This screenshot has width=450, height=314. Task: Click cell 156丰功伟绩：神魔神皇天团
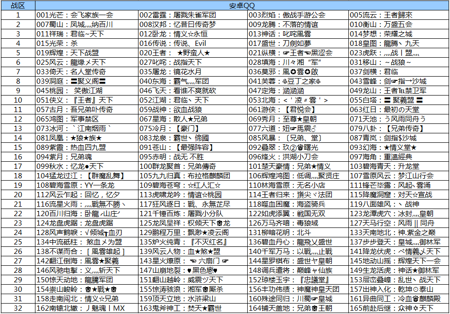click(298, 289)
